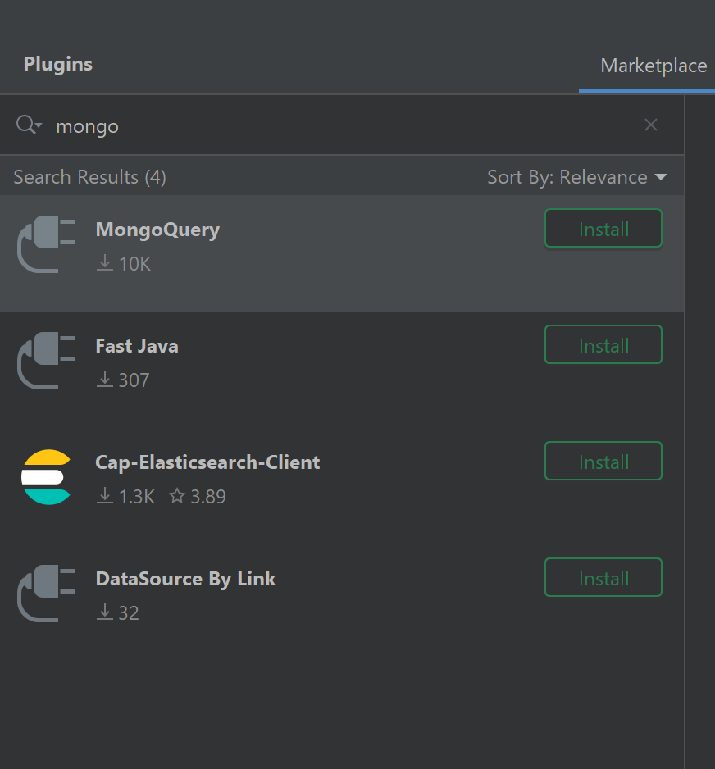
Task: Click the Plugins heading
Action: tap(58, 64)
